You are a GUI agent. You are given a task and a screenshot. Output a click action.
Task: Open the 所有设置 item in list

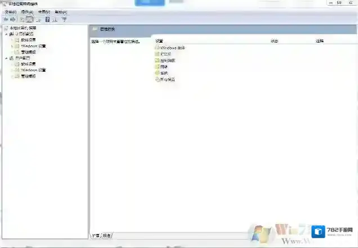tap(167, 79)
